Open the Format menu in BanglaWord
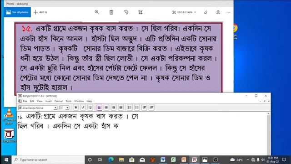The height and width of the screenshot is (164, 291). tap(59, 101)
